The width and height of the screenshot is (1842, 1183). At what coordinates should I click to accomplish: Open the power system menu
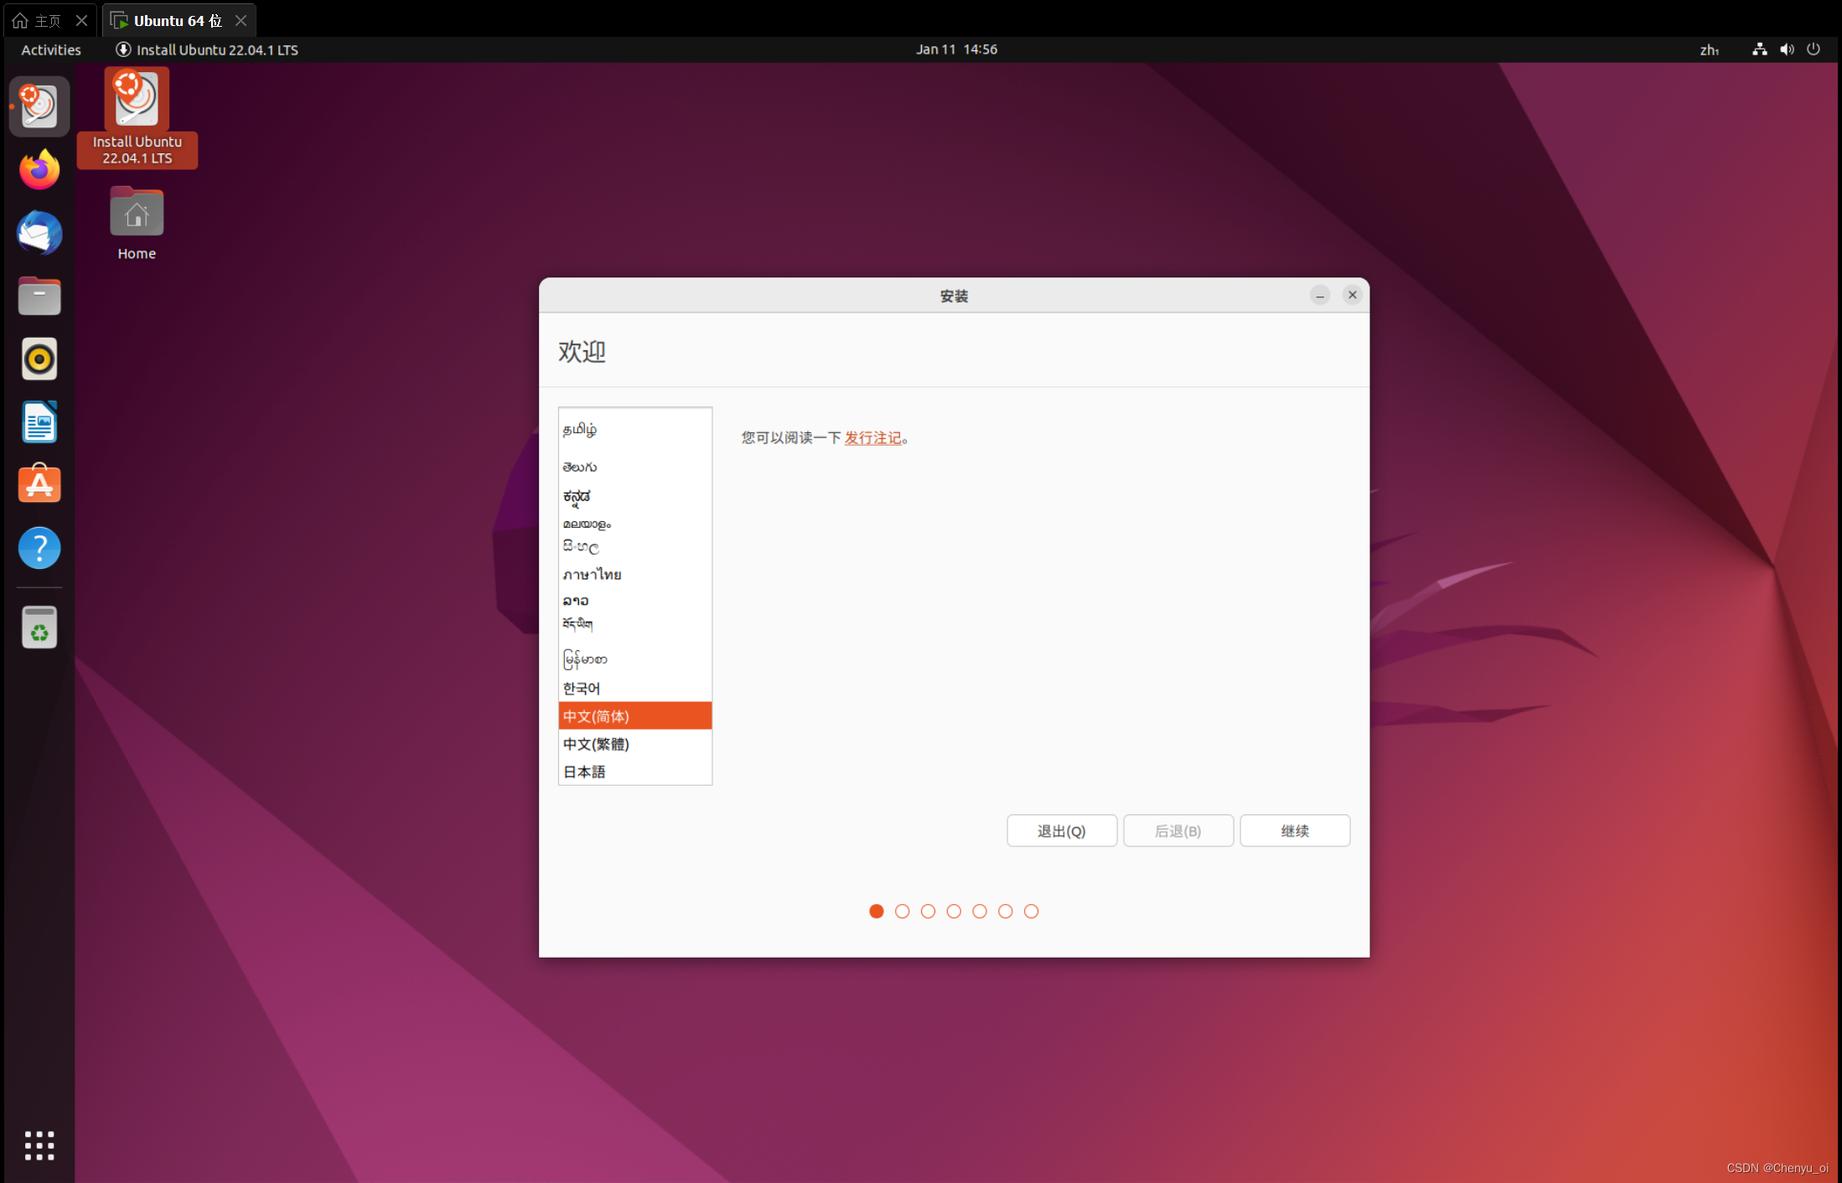point(1814,49)
